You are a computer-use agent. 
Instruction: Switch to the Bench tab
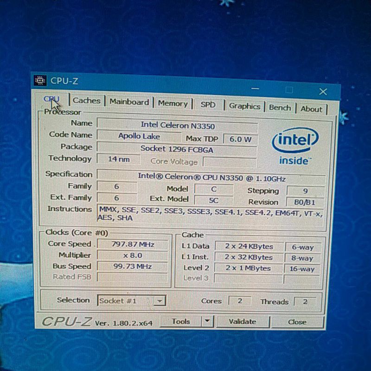click(280, 108)
